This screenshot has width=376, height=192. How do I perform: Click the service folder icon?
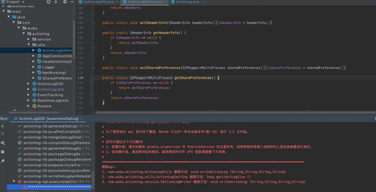(x=34, y=39)
